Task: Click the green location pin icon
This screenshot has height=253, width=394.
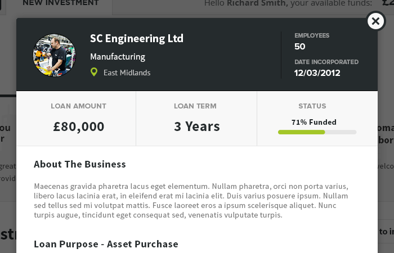Action: [94, 72]
